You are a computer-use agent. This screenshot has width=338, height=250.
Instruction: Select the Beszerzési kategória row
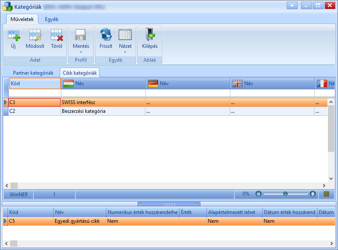pyautogui.click(x=166, y=111)
